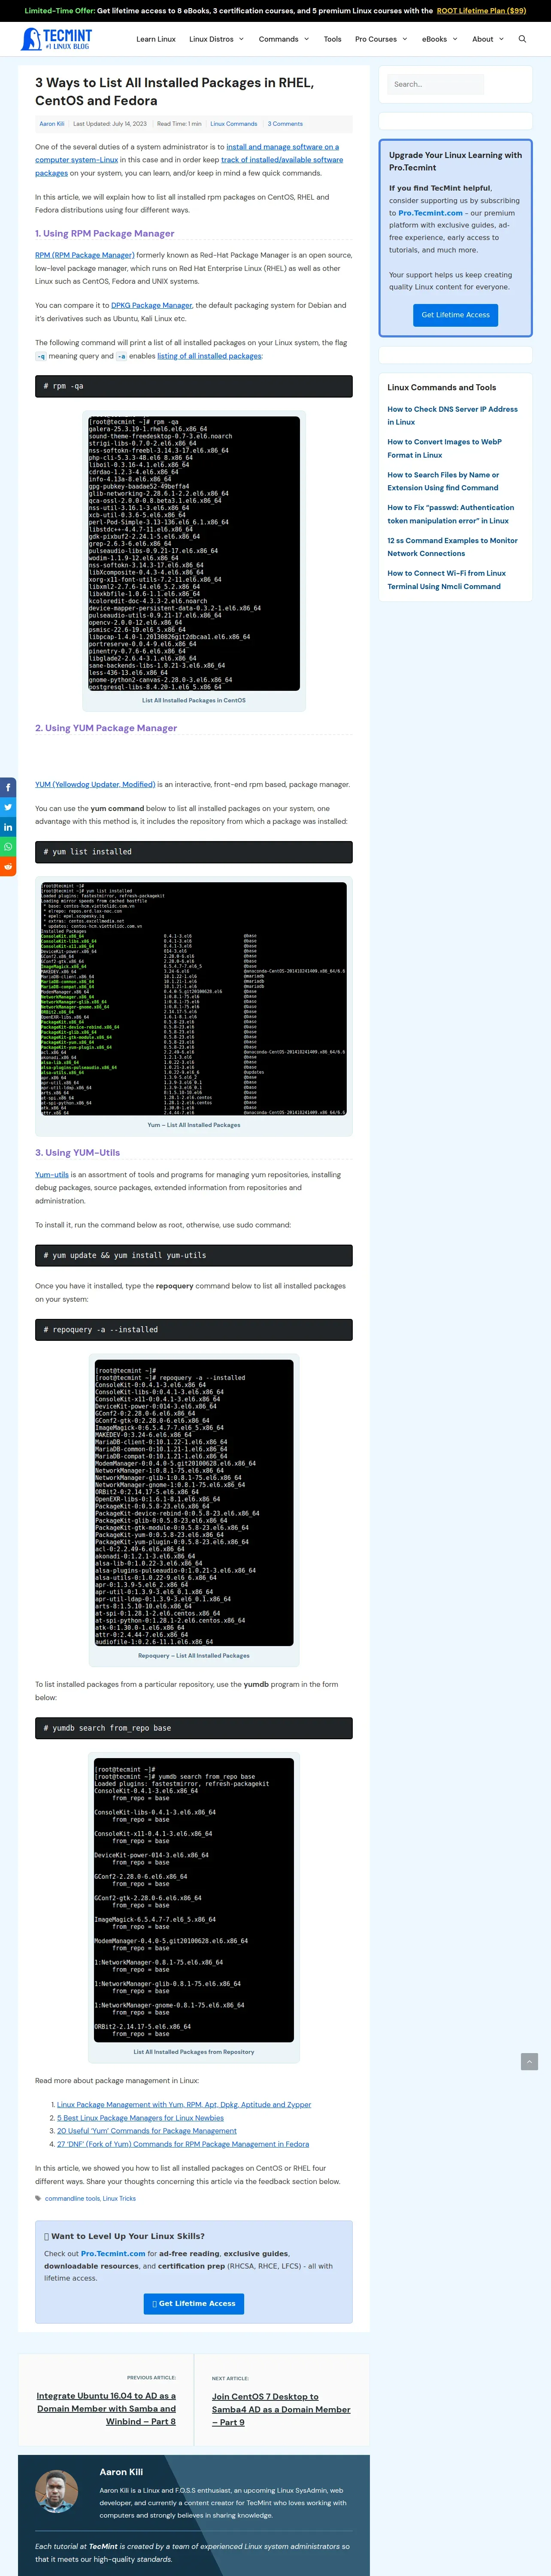Image resolution: width=551 pixels, height=2576 pixels.
Task: Share article on WhatsApp
Action: coord(8,847)
